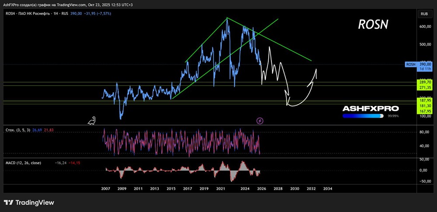
Task: Click the 271,35 price level label
Action: click(425, 87)
